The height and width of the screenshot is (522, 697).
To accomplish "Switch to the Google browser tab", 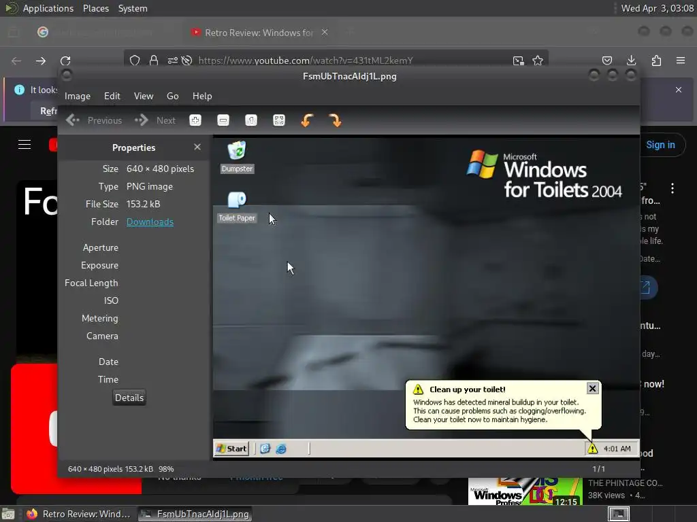I will pos(103,33).
